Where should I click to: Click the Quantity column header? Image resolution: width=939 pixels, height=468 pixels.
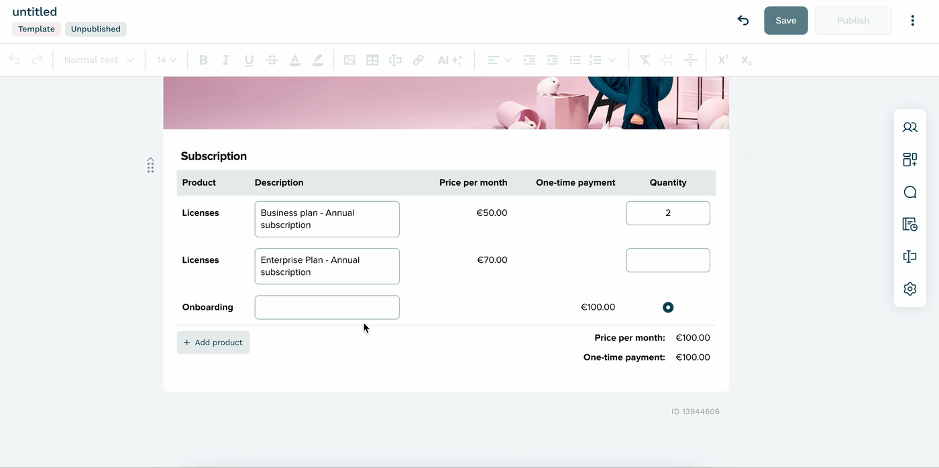point(668,182)
